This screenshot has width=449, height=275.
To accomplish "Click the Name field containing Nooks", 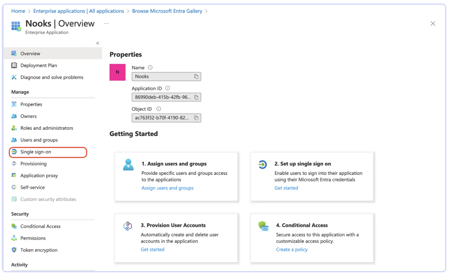I will click(166, 77).
